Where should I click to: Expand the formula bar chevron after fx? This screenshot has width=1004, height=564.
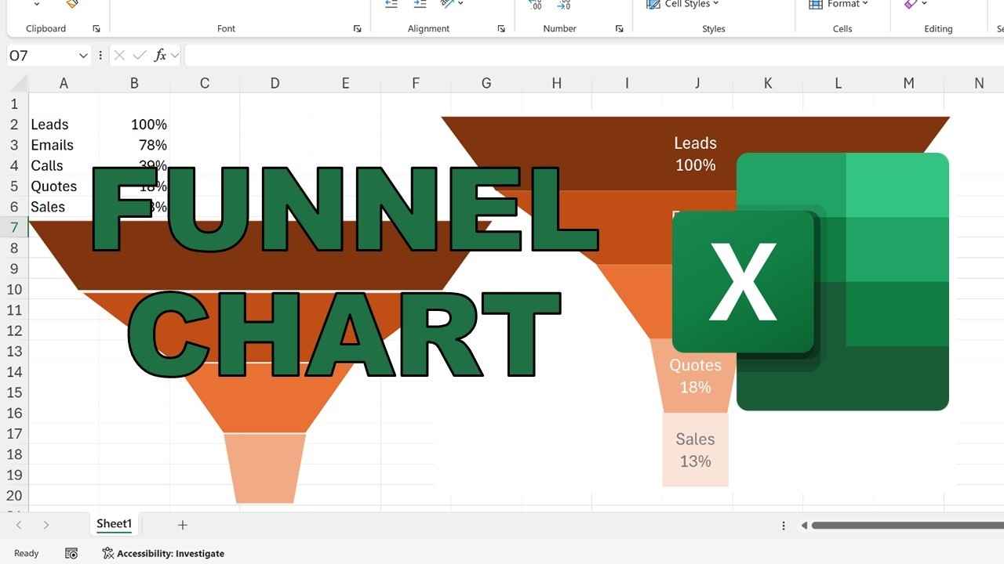175,56
